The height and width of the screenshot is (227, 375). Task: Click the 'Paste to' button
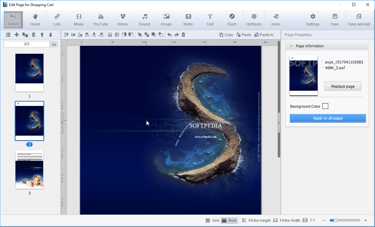point(264,35)
